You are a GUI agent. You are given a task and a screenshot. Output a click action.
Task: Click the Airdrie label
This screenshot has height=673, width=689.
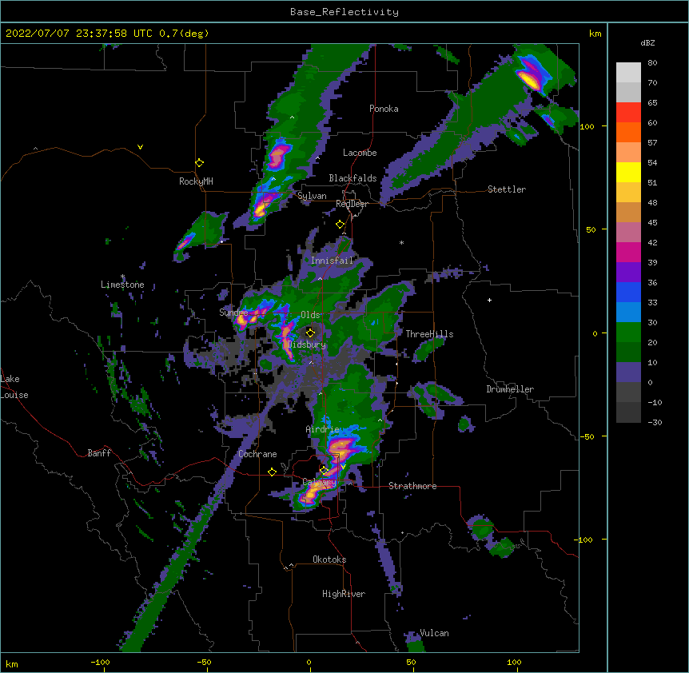[x=323, y=429]
